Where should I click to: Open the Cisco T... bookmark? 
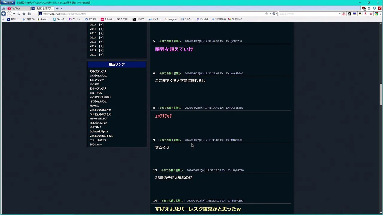59,19
